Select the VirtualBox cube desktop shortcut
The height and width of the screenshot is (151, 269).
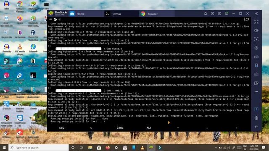[33, 35]
